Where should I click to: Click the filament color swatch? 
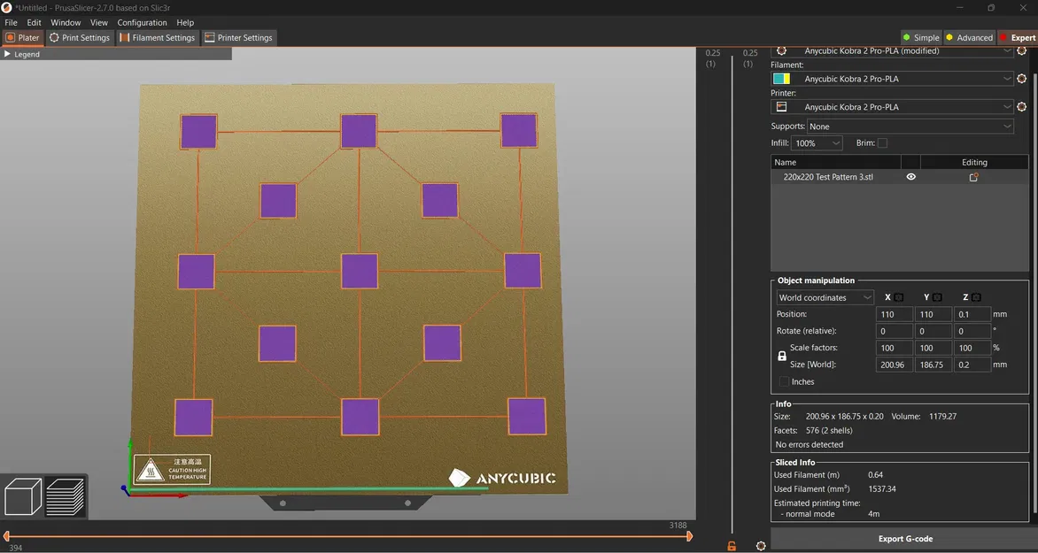point(781,79)
